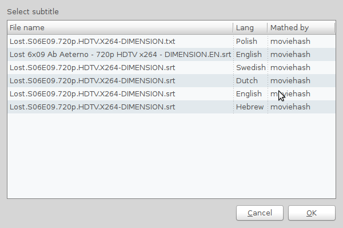Viewport: 343px width, 228px height.
Task: Select the Polish .txt subtitle row
Action: tap(171, 41)
